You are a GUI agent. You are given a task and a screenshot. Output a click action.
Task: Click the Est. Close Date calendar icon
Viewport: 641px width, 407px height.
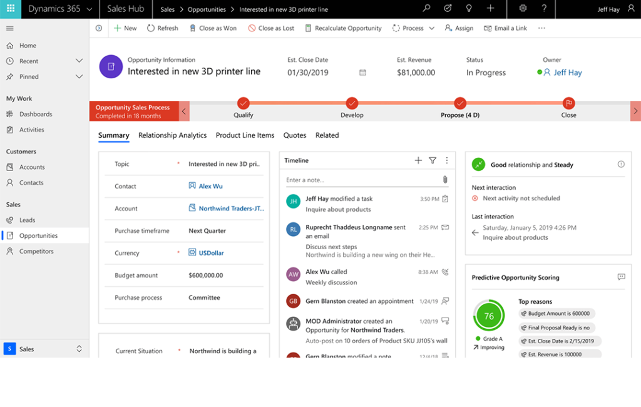coord(362,73)
